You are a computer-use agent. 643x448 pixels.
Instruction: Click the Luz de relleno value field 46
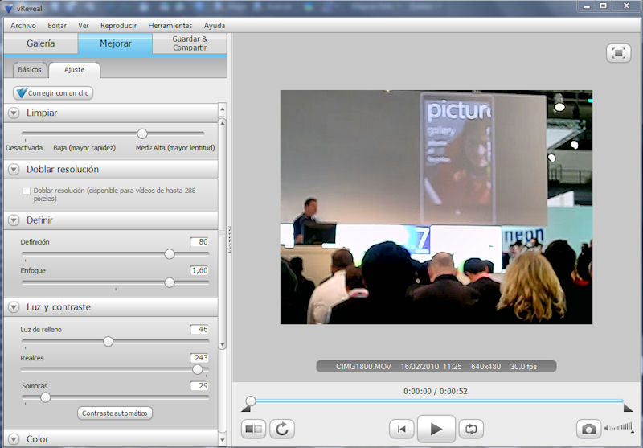pos(199,329)
